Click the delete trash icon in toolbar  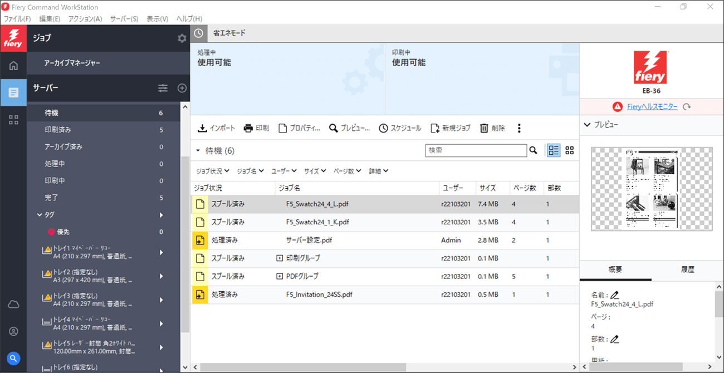tap(484, 128)
